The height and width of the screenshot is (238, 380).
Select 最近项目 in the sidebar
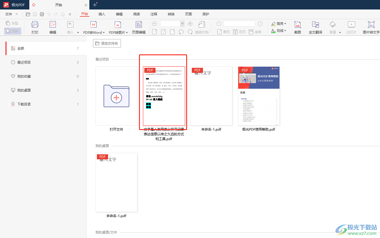46,62
